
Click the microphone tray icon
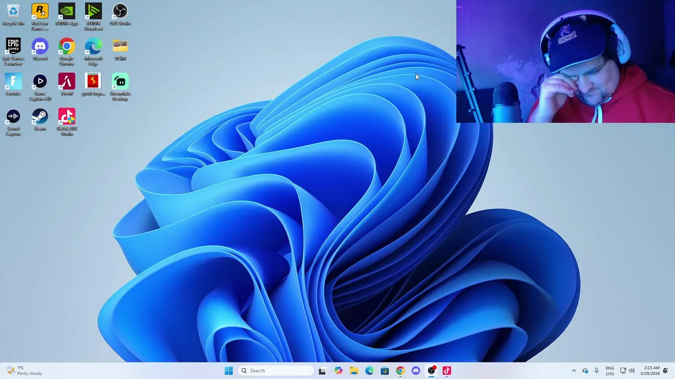pos(596,371)
